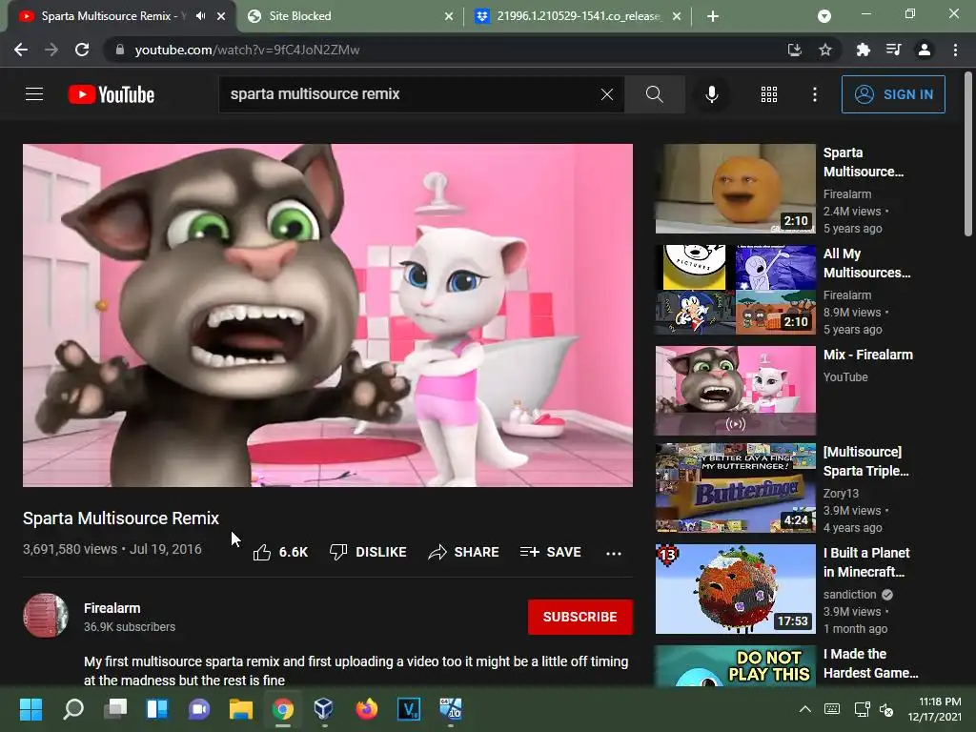
Task: Share the video via SHARE button
Action: click(x=464, y=552)
